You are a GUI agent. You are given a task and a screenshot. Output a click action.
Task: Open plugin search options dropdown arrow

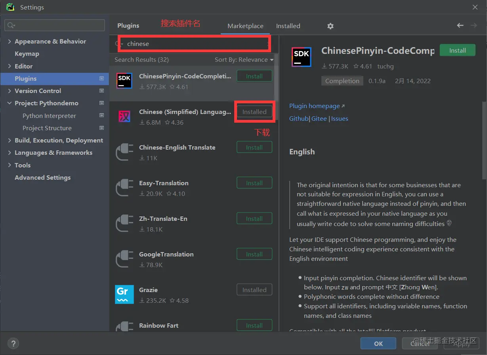[x=122, y=44]
